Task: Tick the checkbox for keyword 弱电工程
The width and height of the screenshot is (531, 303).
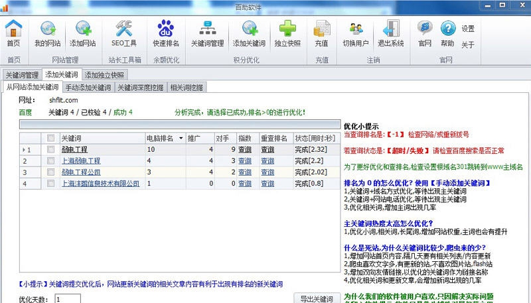Action: pyautogui.click(x=50, y=150)
